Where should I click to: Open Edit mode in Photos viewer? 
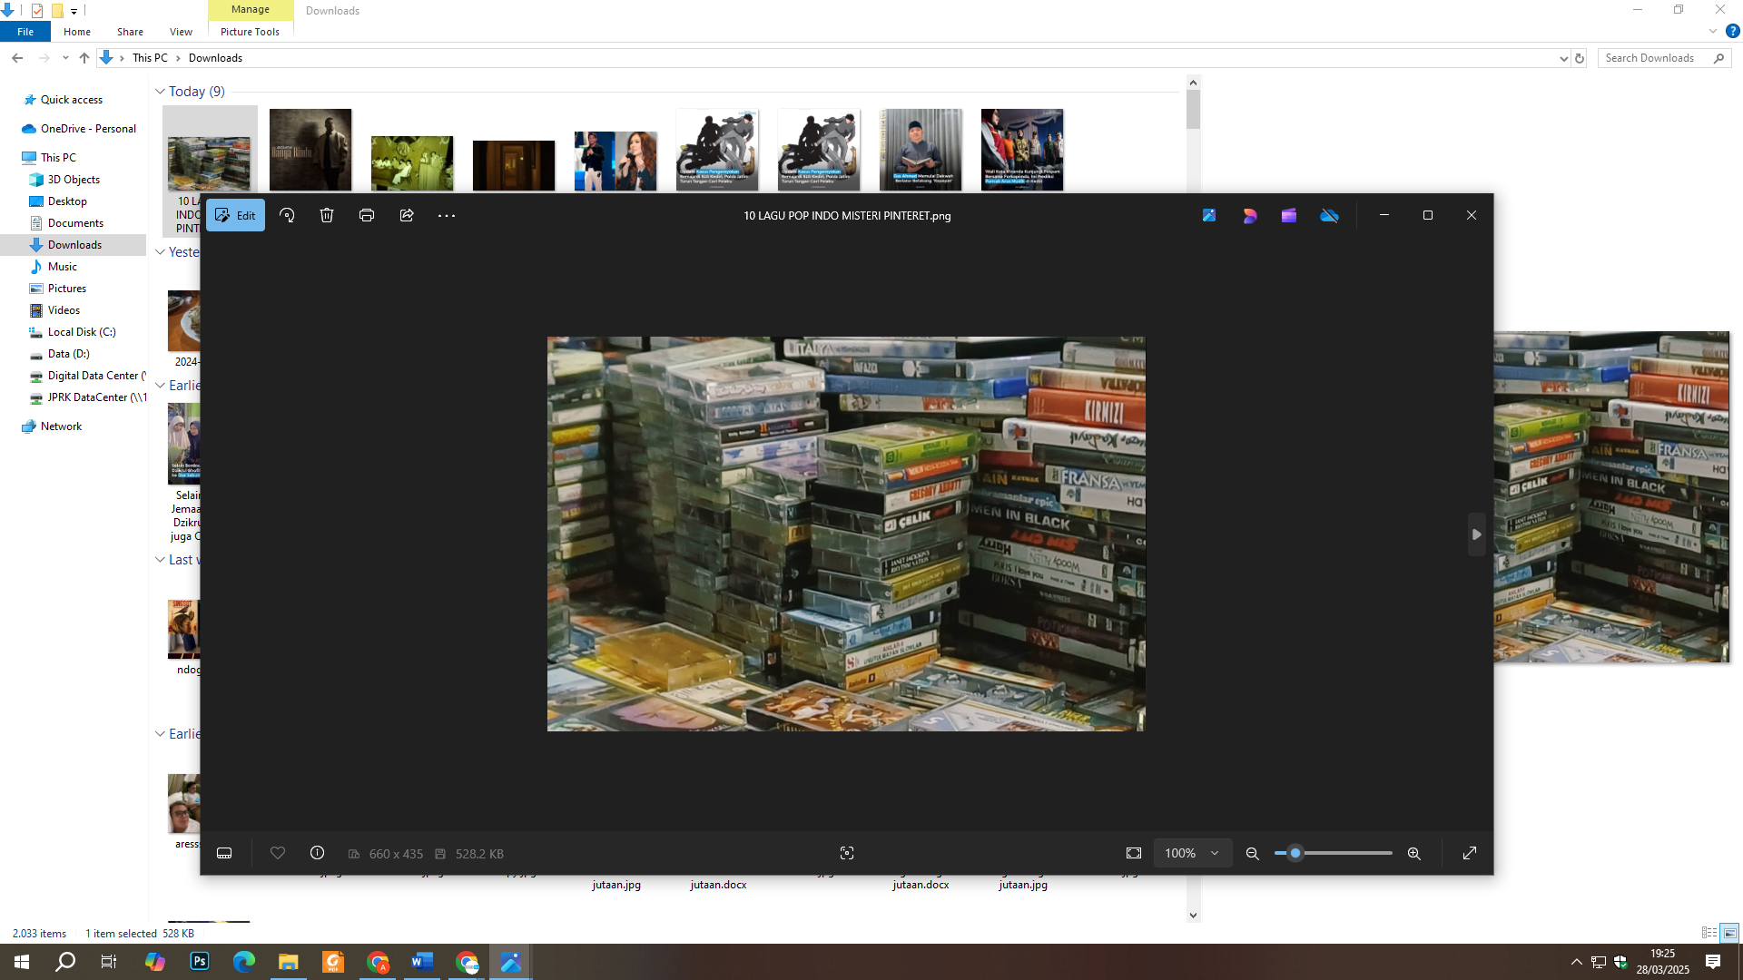[235, 215]
